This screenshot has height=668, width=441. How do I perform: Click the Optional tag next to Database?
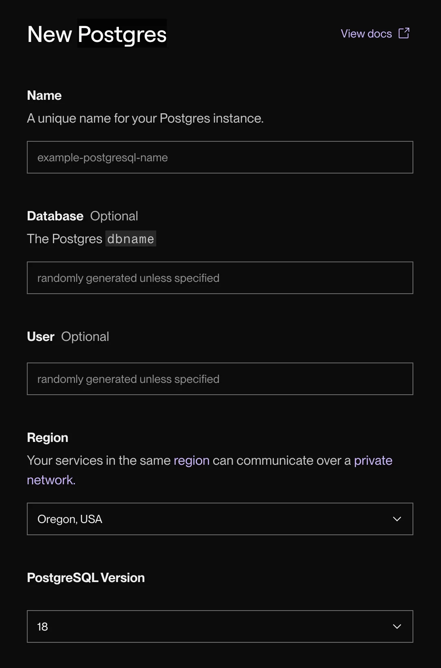tap(114, 216)
